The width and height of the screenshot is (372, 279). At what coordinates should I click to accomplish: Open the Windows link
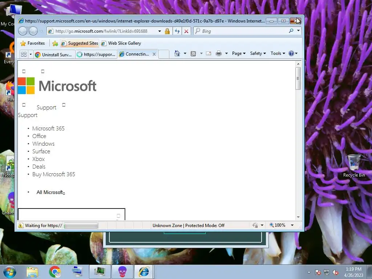pyautogui.click(x=44, y=144)
